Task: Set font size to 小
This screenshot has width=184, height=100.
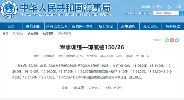Action: (147, 56)
